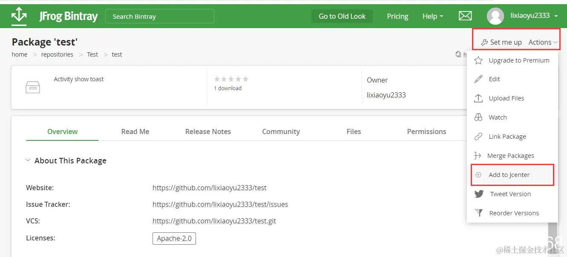Click the Apache-2.0 license tag
The image size is (567, 257).
tap(174, 238)
